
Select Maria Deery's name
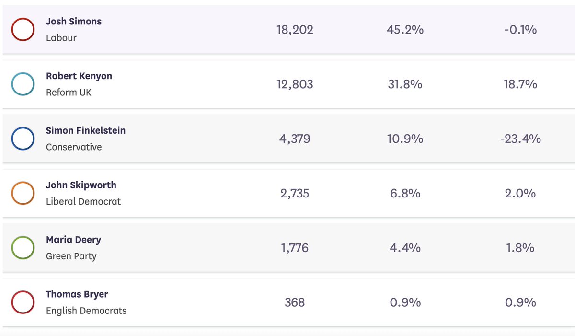pos(73,240)
